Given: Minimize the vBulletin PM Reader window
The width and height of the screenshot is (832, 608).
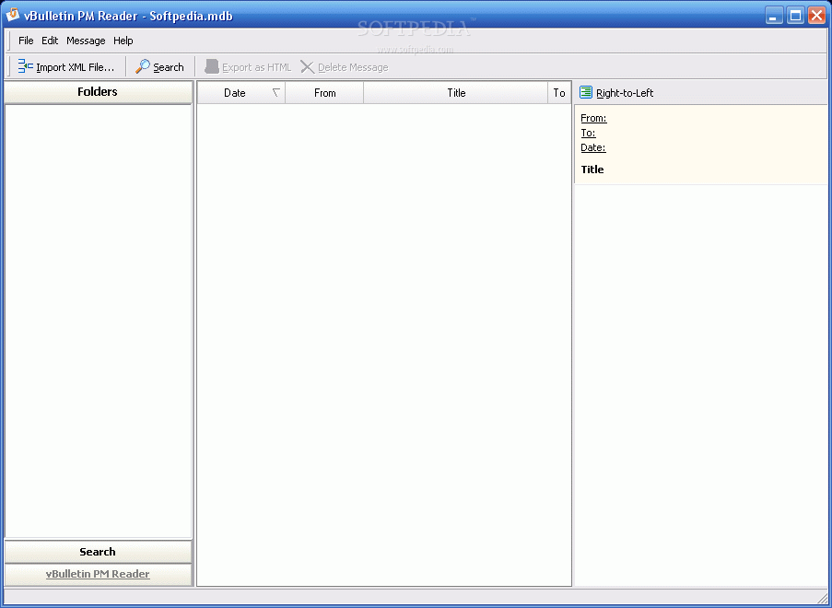Looking at the screenshot, I should tap(774, 16).
